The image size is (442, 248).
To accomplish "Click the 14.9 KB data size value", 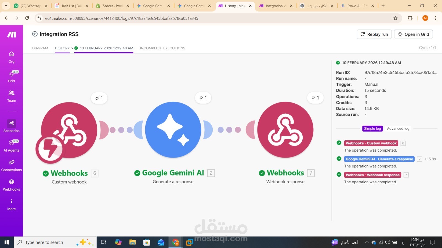I will [372, 109].
